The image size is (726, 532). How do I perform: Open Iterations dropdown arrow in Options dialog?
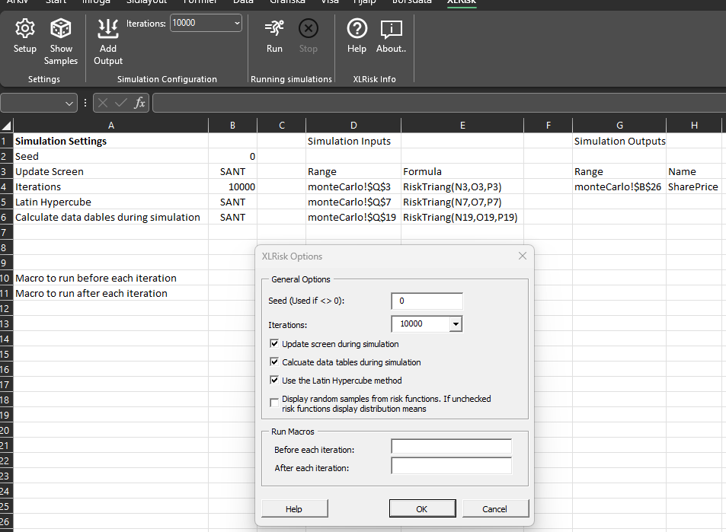click(456, 323)
